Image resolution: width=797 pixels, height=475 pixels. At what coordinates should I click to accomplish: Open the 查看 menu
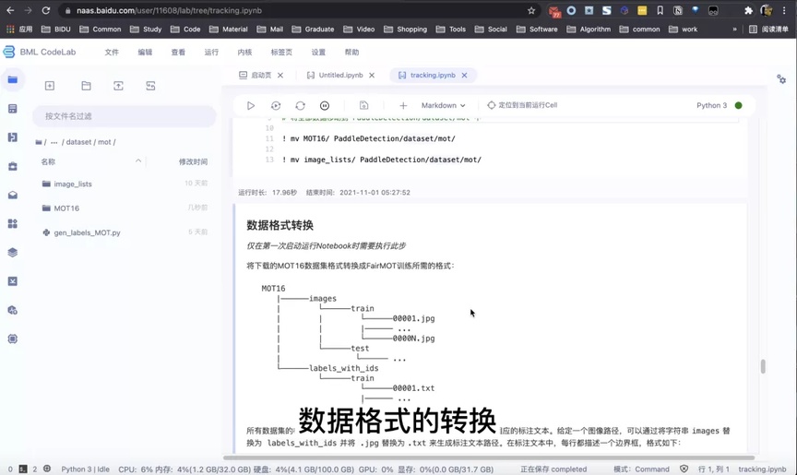pos(178,52)
